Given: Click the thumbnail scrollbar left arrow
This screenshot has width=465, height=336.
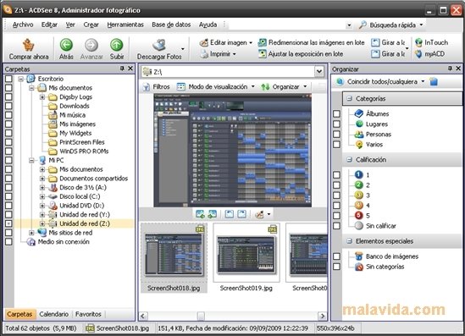Looking at the screenshot, I should coord(143,316).
